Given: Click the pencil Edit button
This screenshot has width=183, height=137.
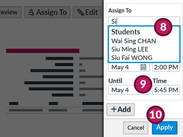Looking at the screenshot, I should click(x=87, y=12).
